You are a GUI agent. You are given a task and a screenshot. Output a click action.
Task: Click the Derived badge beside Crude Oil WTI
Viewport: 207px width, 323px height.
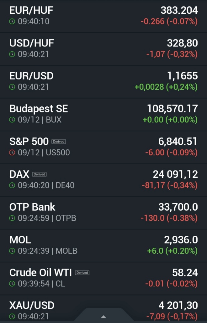pos(82,273)
